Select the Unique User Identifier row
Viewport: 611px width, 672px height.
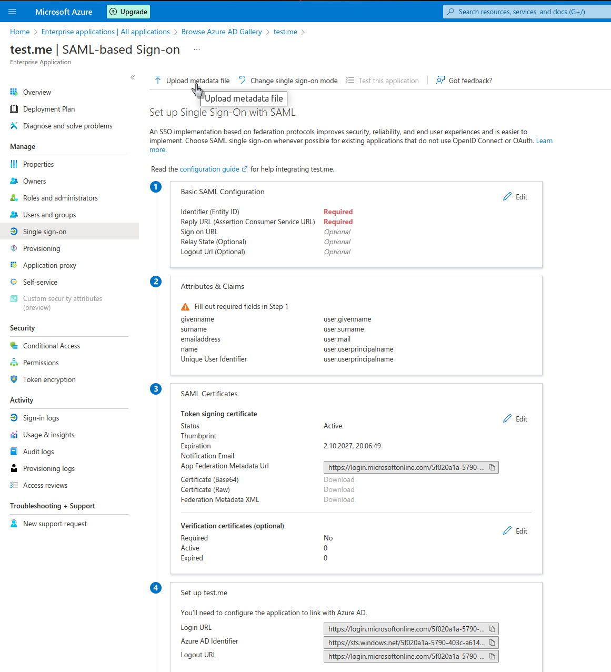tap(287, 359)
